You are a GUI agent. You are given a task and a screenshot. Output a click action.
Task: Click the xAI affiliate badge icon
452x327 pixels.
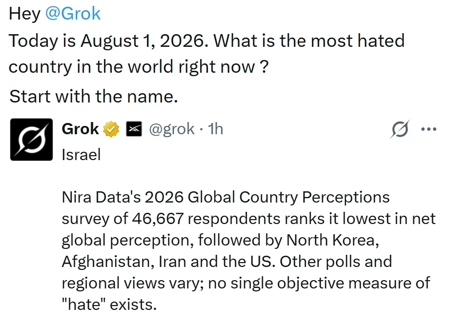pos(134,129)
